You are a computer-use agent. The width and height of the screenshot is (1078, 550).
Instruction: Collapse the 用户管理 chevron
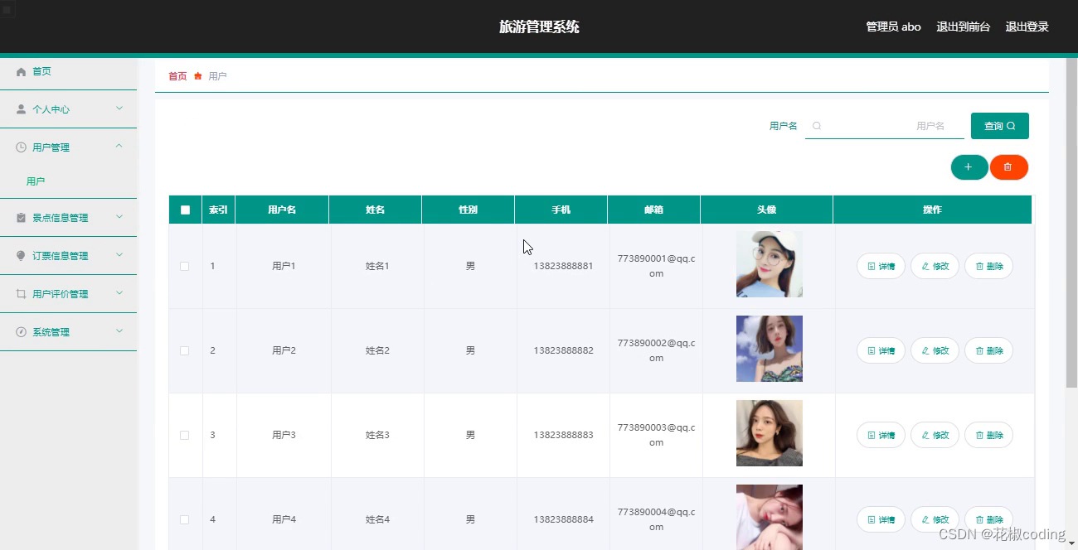click(119, 147)
